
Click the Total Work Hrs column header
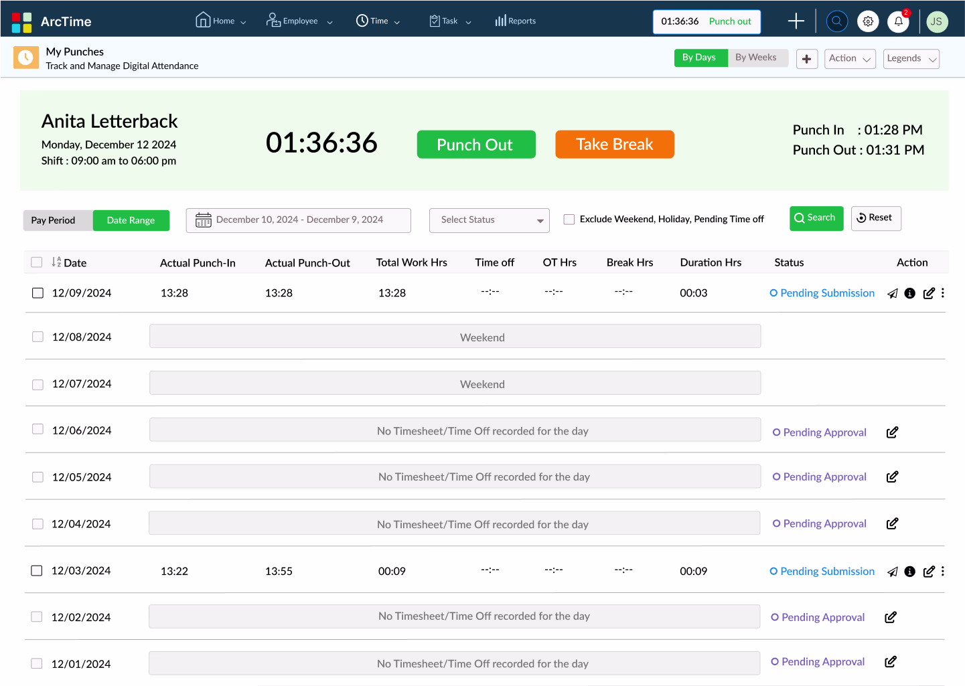click(411, 262)
